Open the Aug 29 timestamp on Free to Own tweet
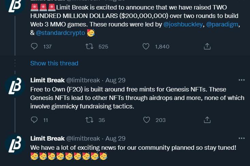250x166 pixels. pyautogui.click(x=115, y=80)
